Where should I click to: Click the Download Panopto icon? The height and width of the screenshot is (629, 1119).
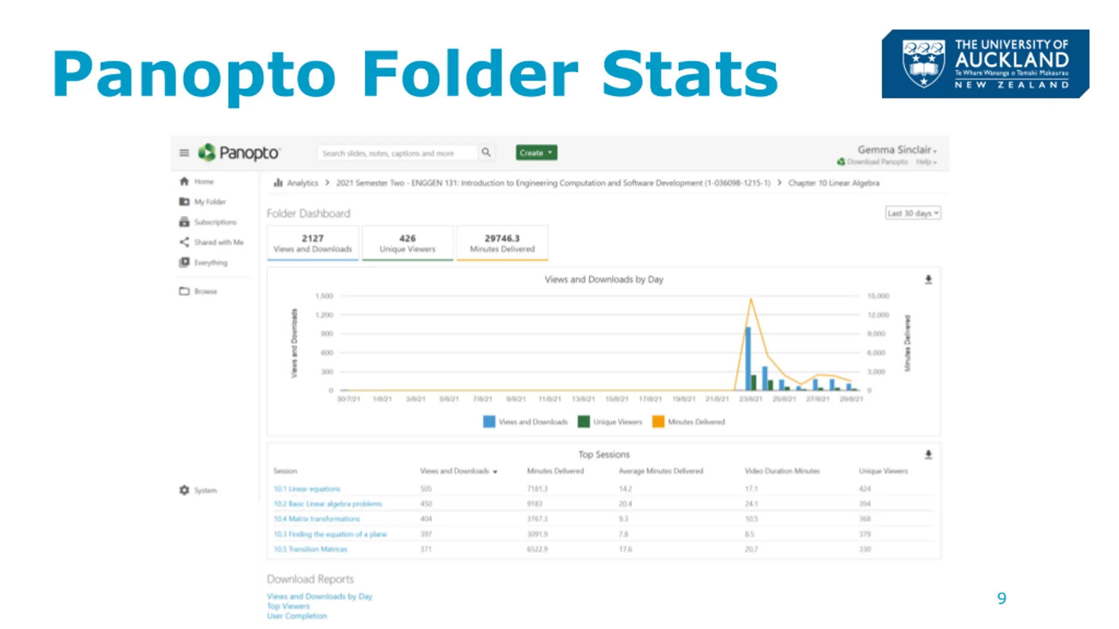click(x=841, y=162)
